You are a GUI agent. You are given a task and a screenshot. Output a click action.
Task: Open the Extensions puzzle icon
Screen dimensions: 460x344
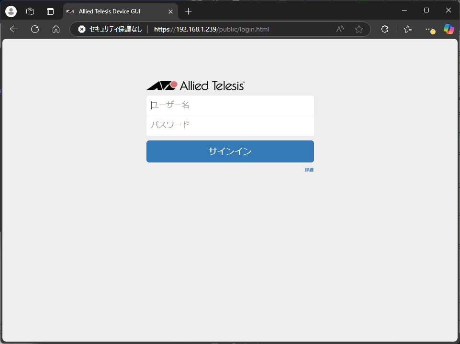coord(384,29)
